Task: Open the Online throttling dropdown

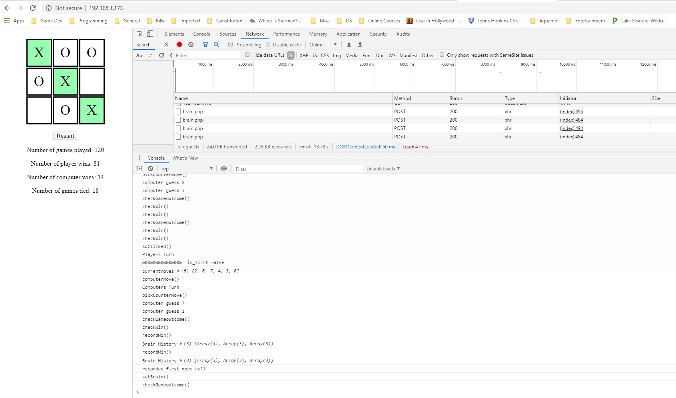Action: coord(323,45)
